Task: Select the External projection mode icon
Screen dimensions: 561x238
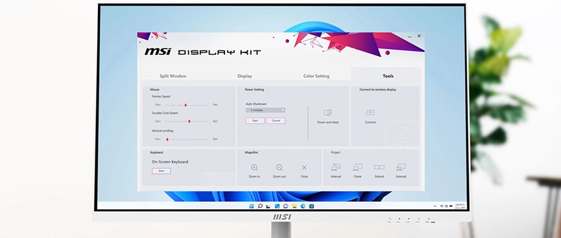Action: [x=401, y=167]
